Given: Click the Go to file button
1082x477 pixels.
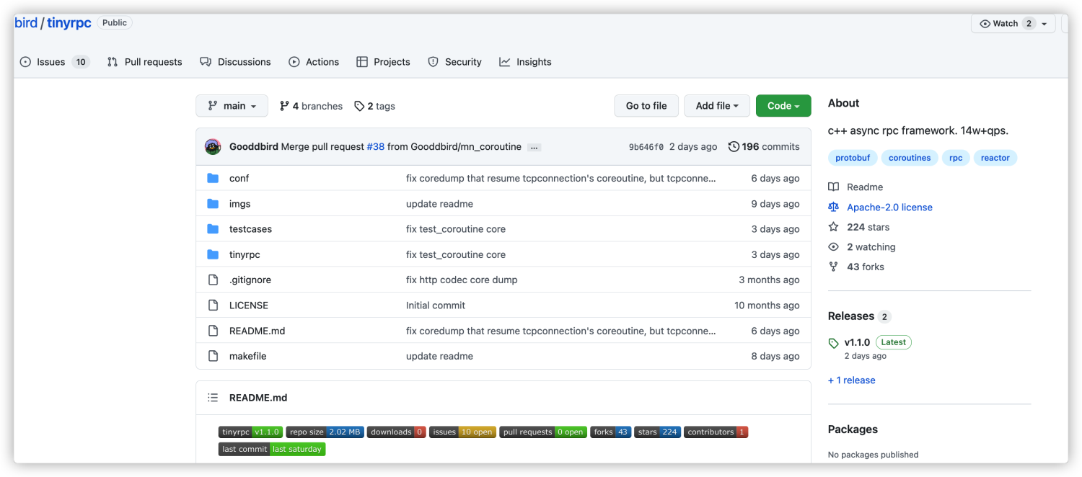Looking at the screenshot, I should (x=646, y=106).
